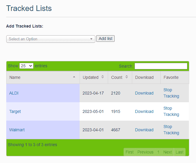Change the Show entries count selector
Viewport: 196px width, 163px height.
point(26,66)
